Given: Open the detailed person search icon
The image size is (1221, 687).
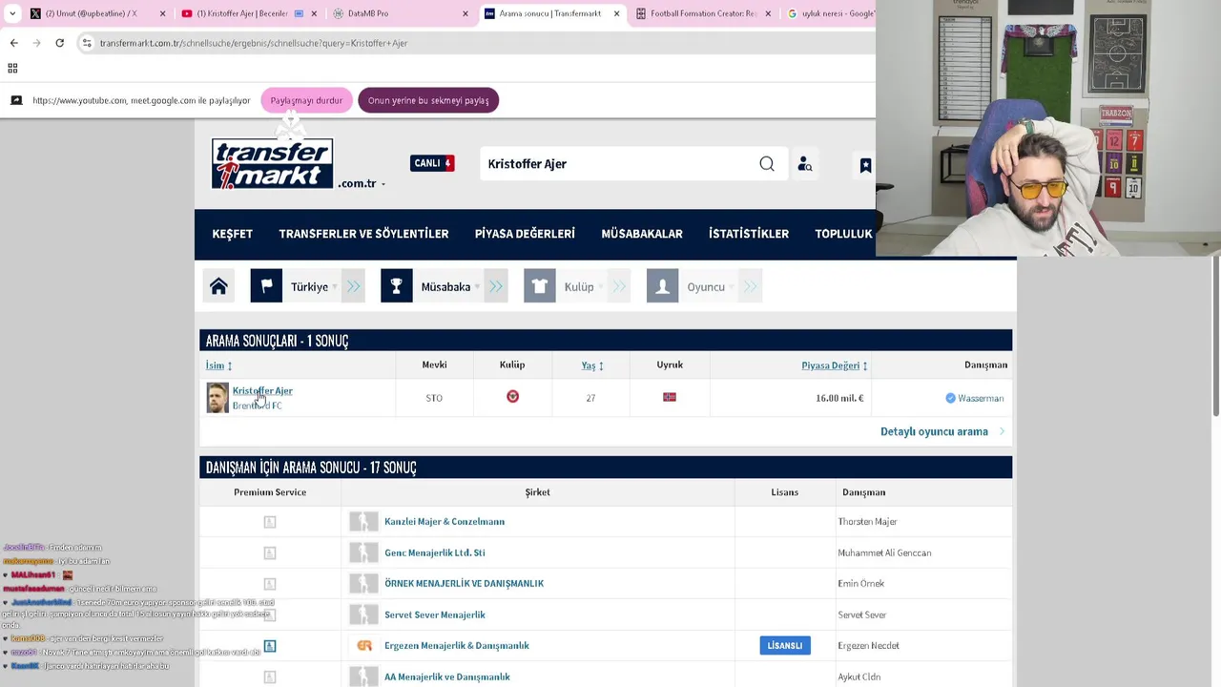Looking at the screenshot, I should pyautogui.click(x=804, y=164).
